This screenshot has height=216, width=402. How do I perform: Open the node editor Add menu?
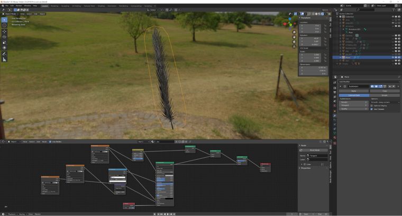point(38,142)
